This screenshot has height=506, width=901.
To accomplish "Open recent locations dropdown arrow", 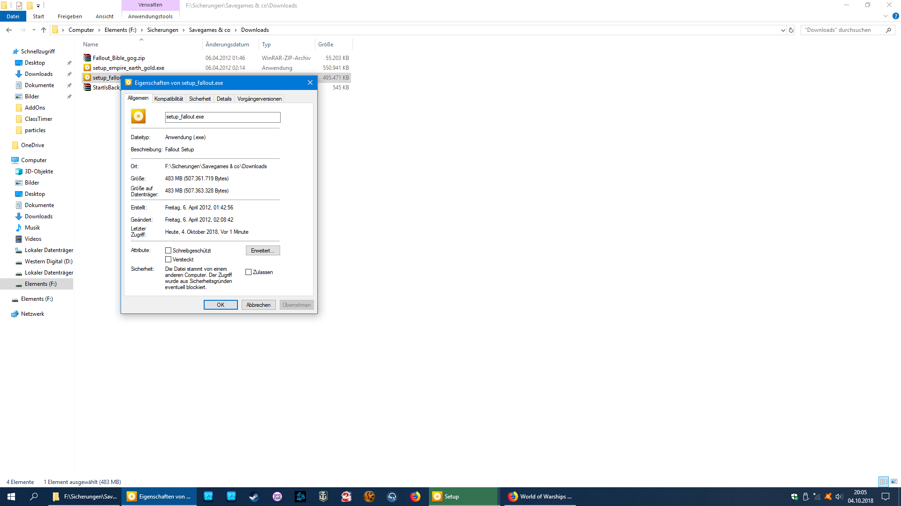I will 34,30.
